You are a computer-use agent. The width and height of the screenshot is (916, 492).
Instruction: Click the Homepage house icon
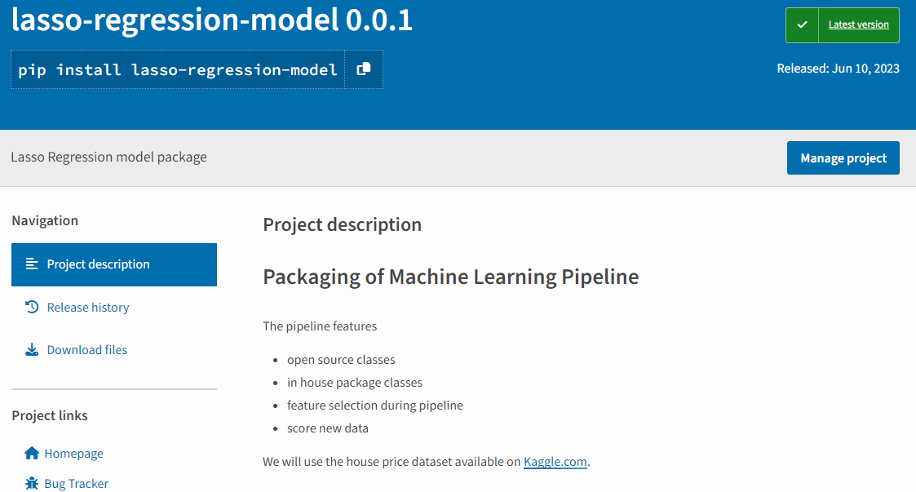coord(32,454)
